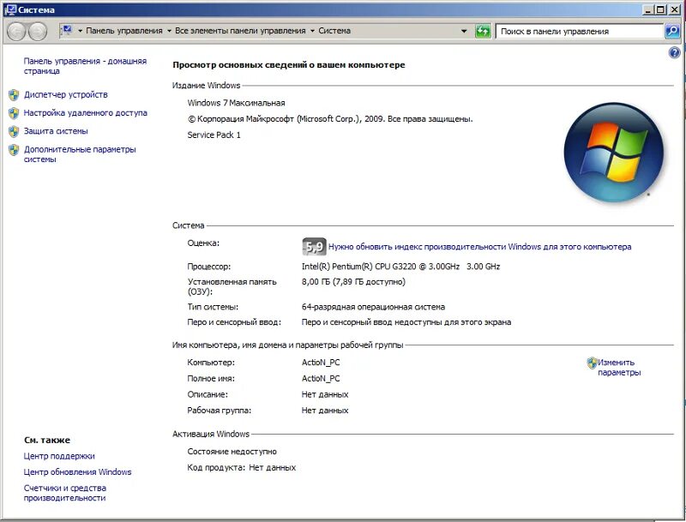Open help via the blue question mark icon
This screenshot has width=686, height=522.
[674, 53]
